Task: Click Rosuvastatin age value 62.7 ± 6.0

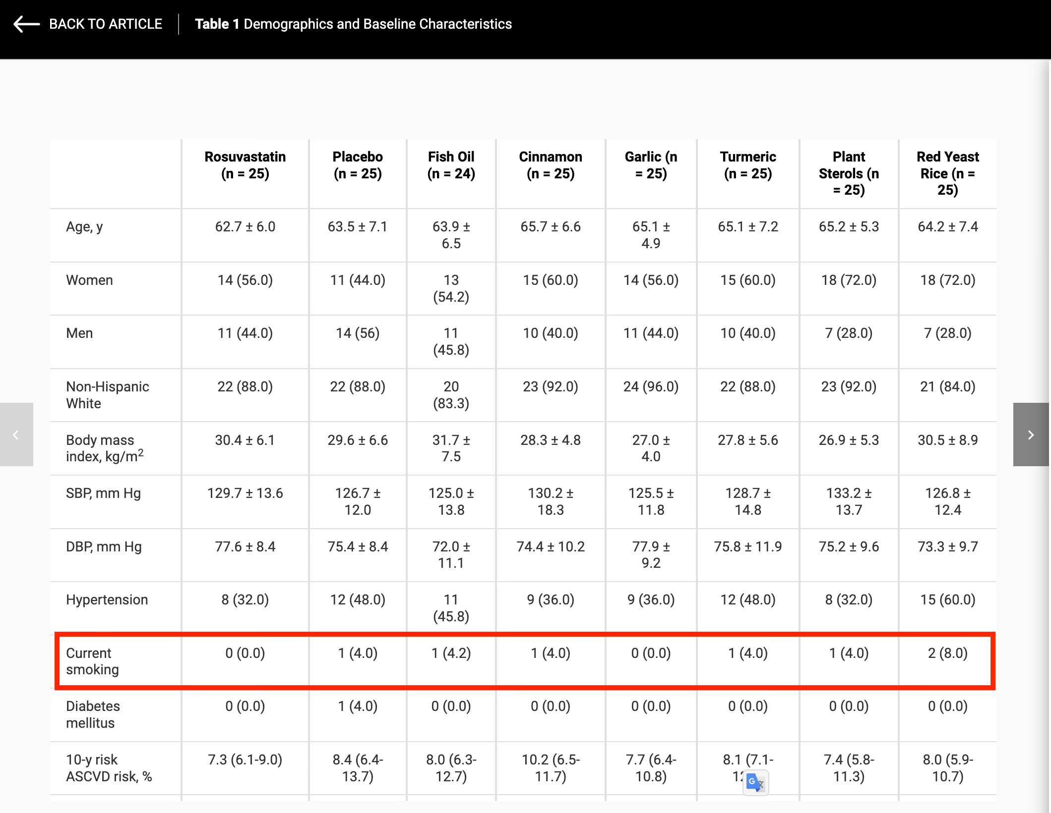Action: tap(245, 226)
